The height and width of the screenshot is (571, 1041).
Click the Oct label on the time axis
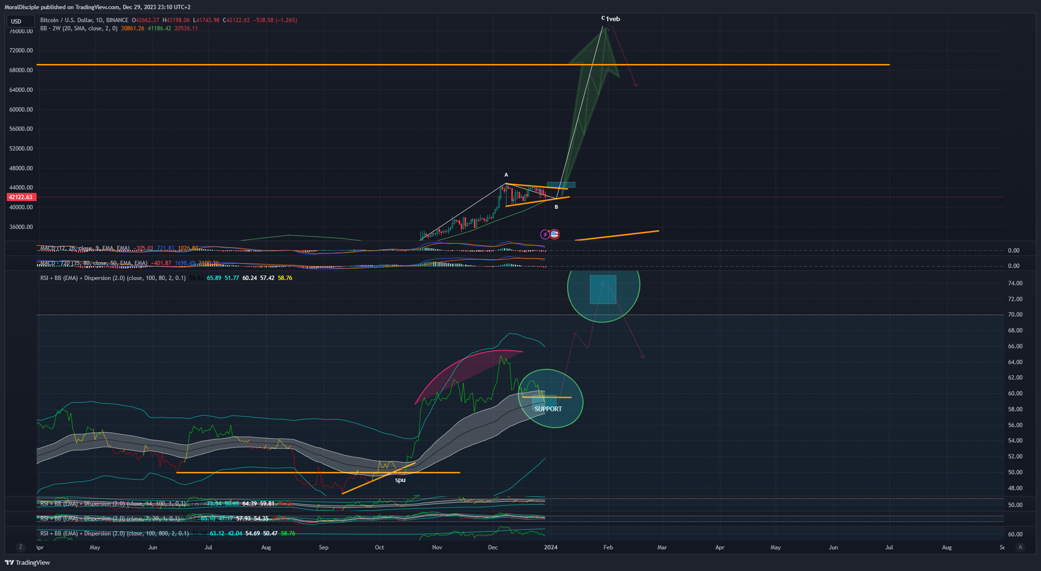(x=379, y=547)
